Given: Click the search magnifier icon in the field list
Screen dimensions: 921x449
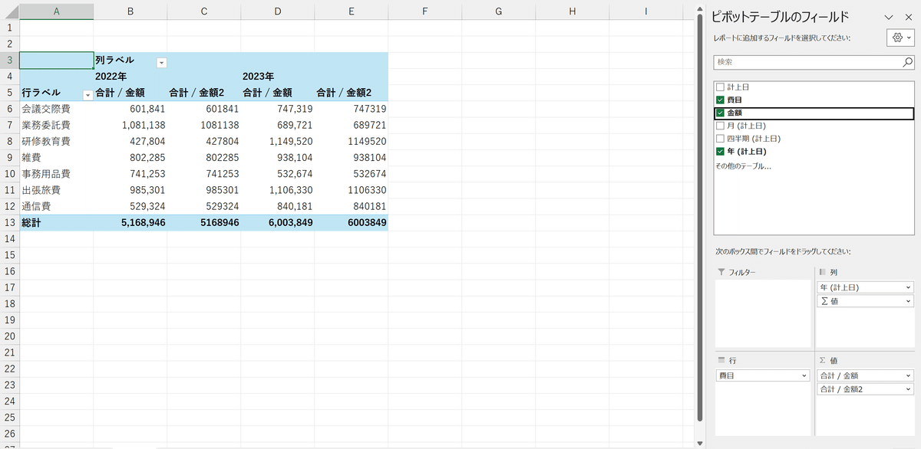Looking at the screenshot, I should pos(908,62).
